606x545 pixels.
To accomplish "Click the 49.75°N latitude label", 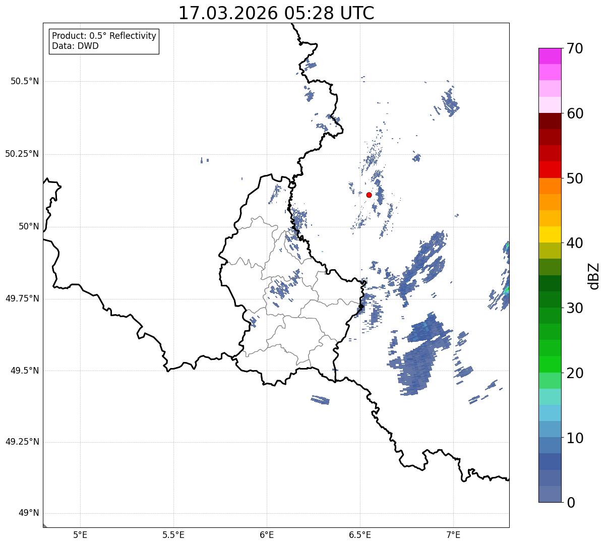I will 22,298.
